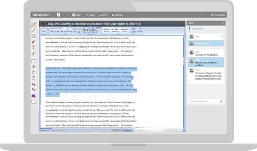Image resolution: width=257 pixels, height=151 pixels.
Task: Click the white fill square swatch
Action: pyautogui.click(x=33, y=102)
